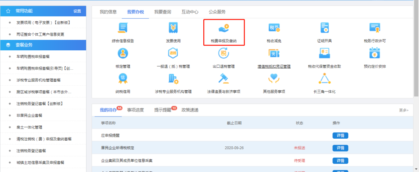419x172 pixels.
Task: Open 增值税抵扣凭证管理 icon
Action: [x=274, y=53]
